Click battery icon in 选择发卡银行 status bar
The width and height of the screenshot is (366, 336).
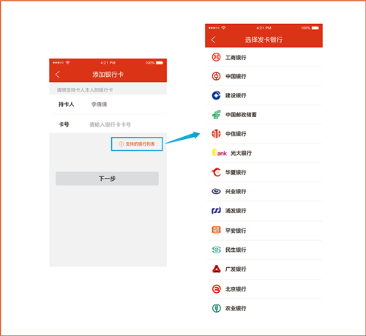[315, 28]
